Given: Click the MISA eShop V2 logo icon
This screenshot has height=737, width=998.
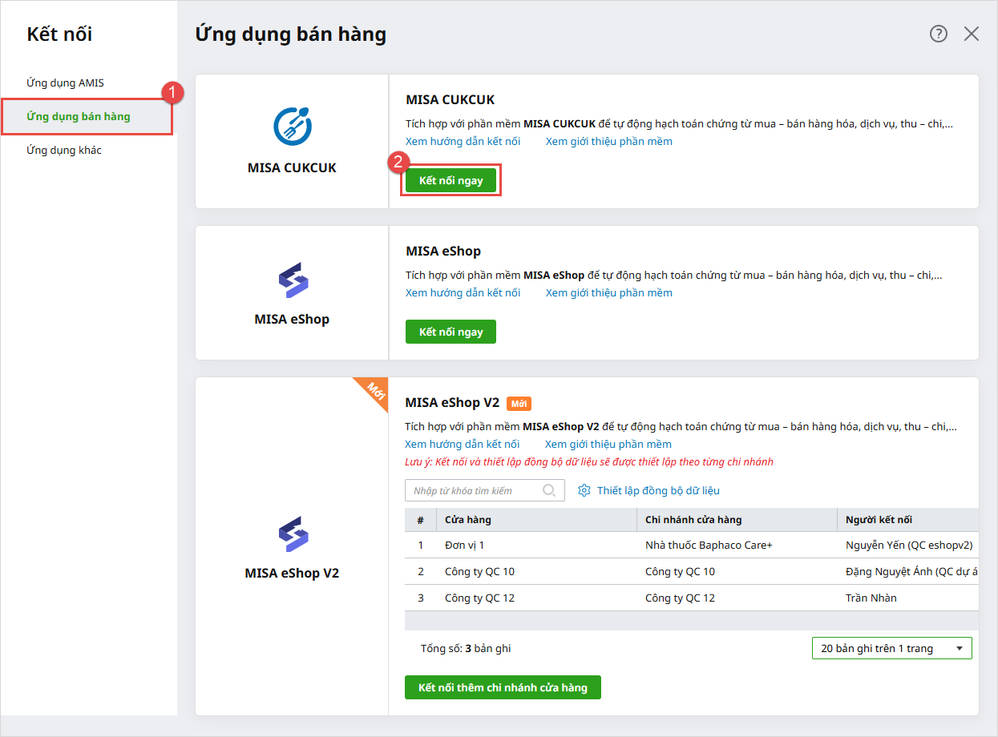Looking at the screenshot, I should pyautogui.click(x=292, y=534).
